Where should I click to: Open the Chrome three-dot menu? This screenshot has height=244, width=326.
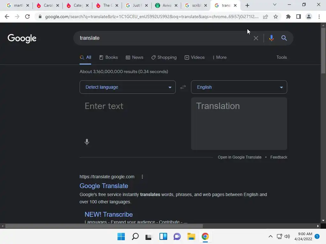click(x=319, y=17)
